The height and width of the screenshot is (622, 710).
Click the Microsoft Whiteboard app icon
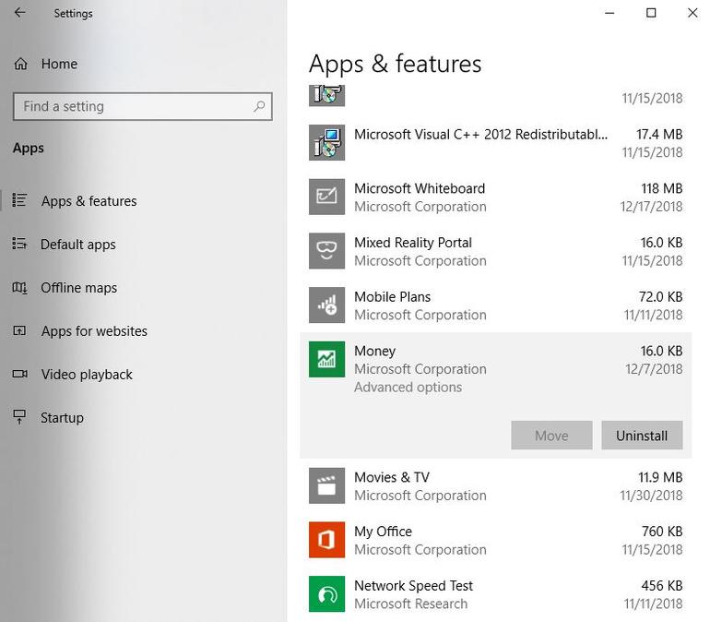(326, 197)
